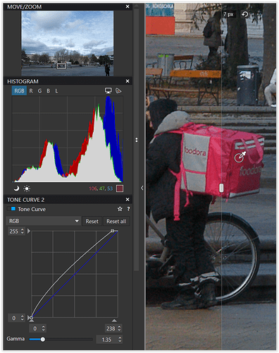
Task: Adjust 255 output value with spinner arrows
Action: click(23, 231)
